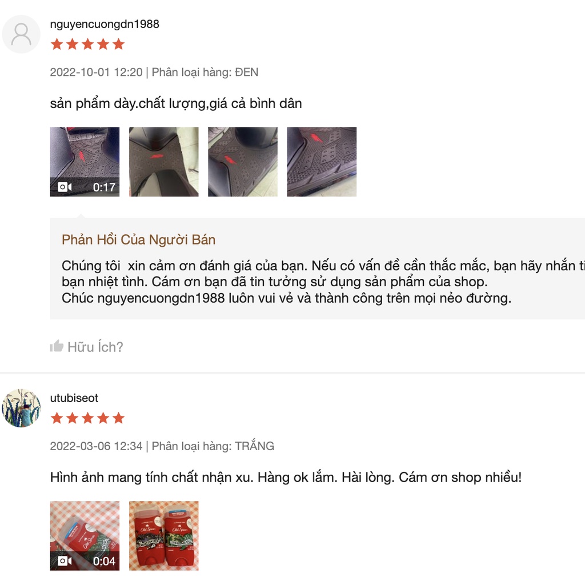Screen dimensions: 585x585
Task: Click the thumbs-up Hữu Ích icon
Action: coord(57,346)
